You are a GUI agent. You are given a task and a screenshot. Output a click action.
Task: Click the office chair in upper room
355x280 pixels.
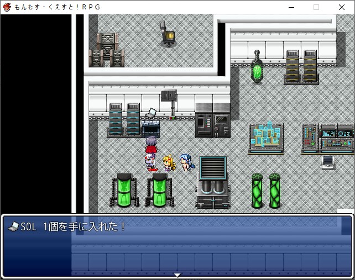pyautogui.click(x=168, y=34)
